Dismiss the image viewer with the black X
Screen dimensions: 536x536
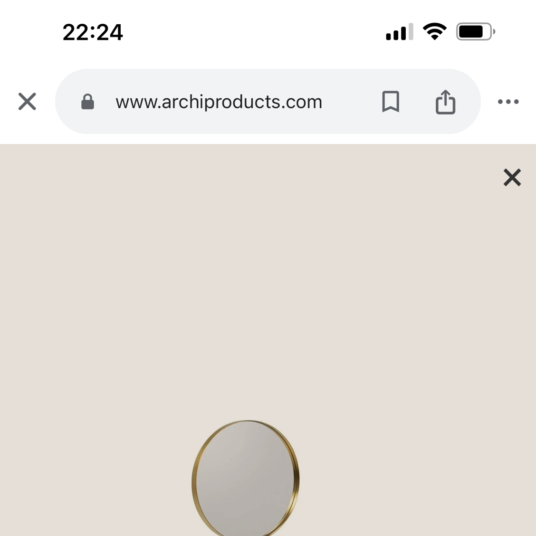point(512,177)
